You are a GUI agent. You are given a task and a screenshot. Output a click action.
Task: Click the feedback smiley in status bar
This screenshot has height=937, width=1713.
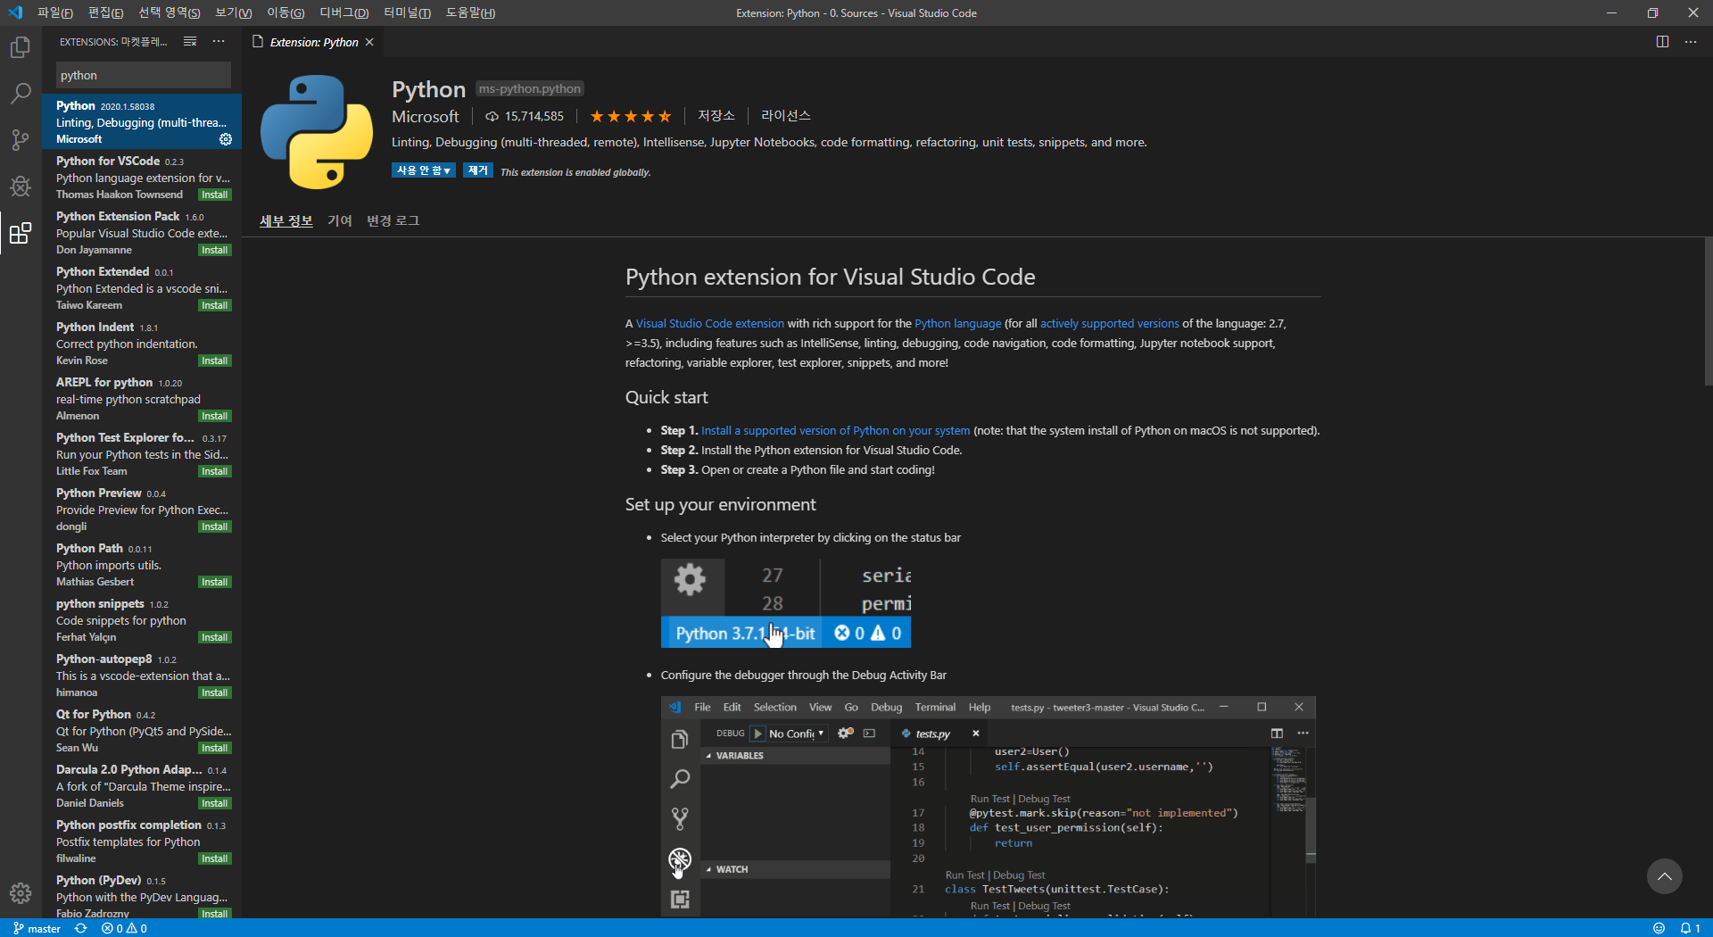[1659, 928]
